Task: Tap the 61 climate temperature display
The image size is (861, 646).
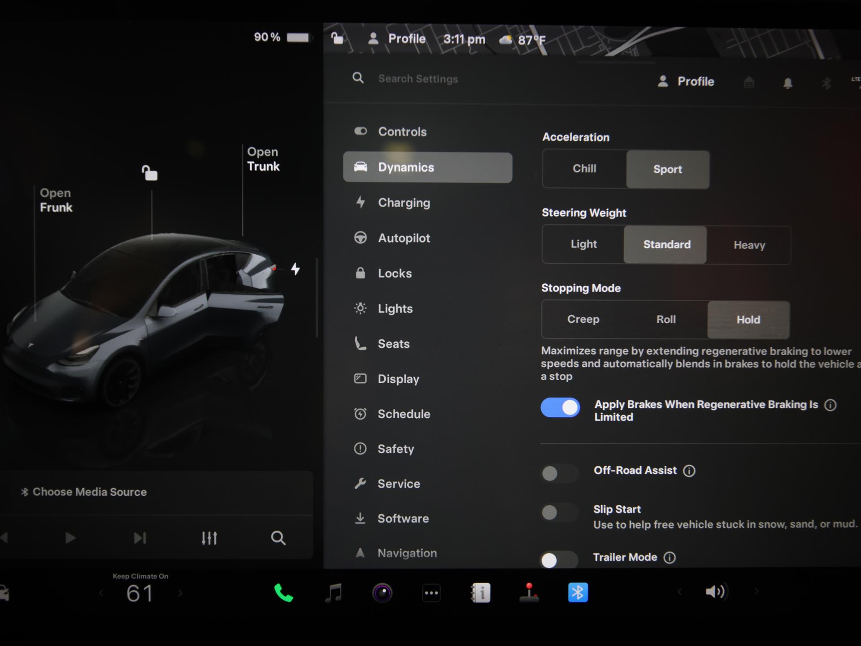Action: [140, 594]
